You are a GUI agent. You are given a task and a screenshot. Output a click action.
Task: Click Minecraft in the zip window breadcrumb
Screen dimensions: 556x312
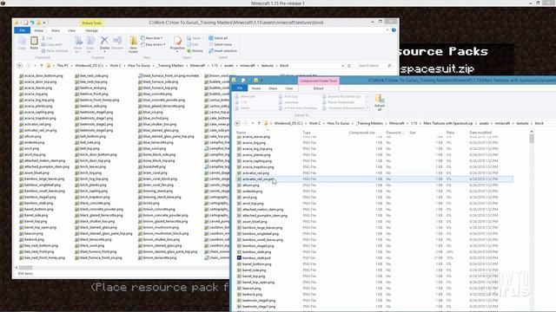coord(397,123)
